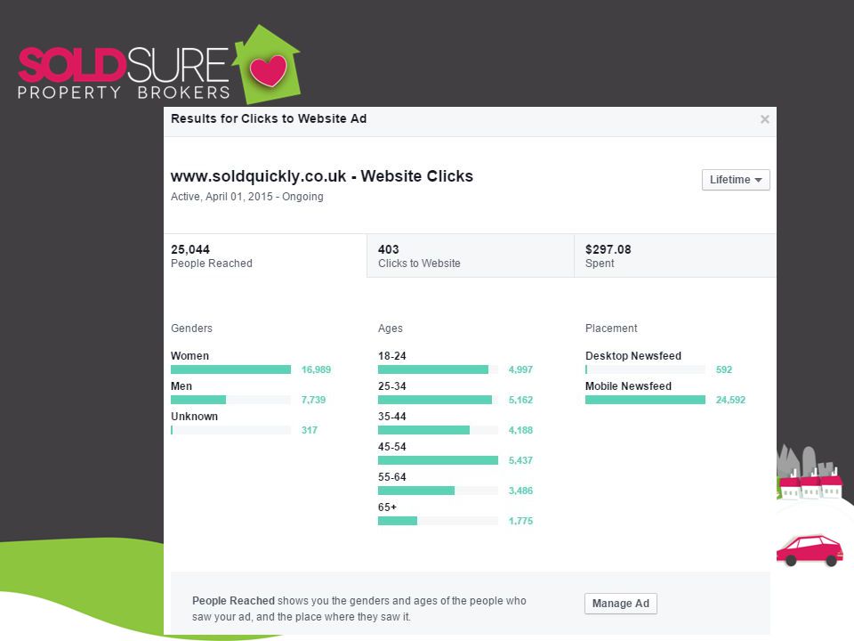This screenshot has width=854, height=641.
Task: Click the Unknown count 317
Action: pyautogui.click(x=310, y=430)
